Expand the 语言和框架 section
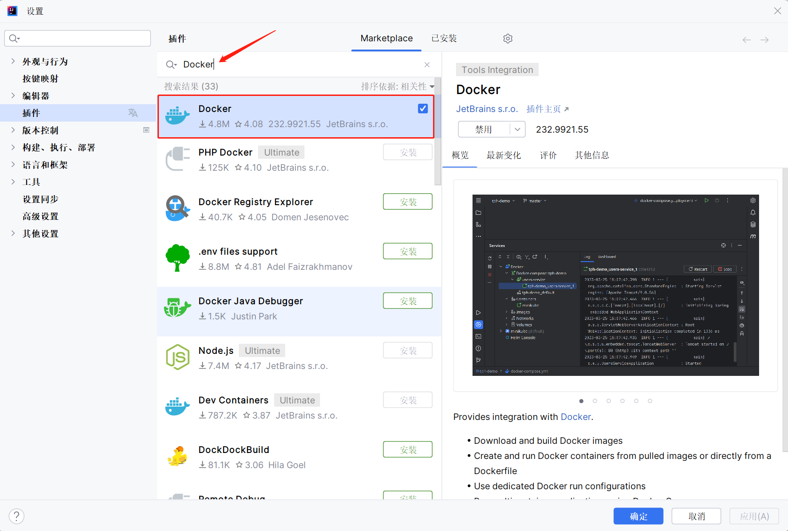Viewport: 788px width, 531px height. pos(13,164)
